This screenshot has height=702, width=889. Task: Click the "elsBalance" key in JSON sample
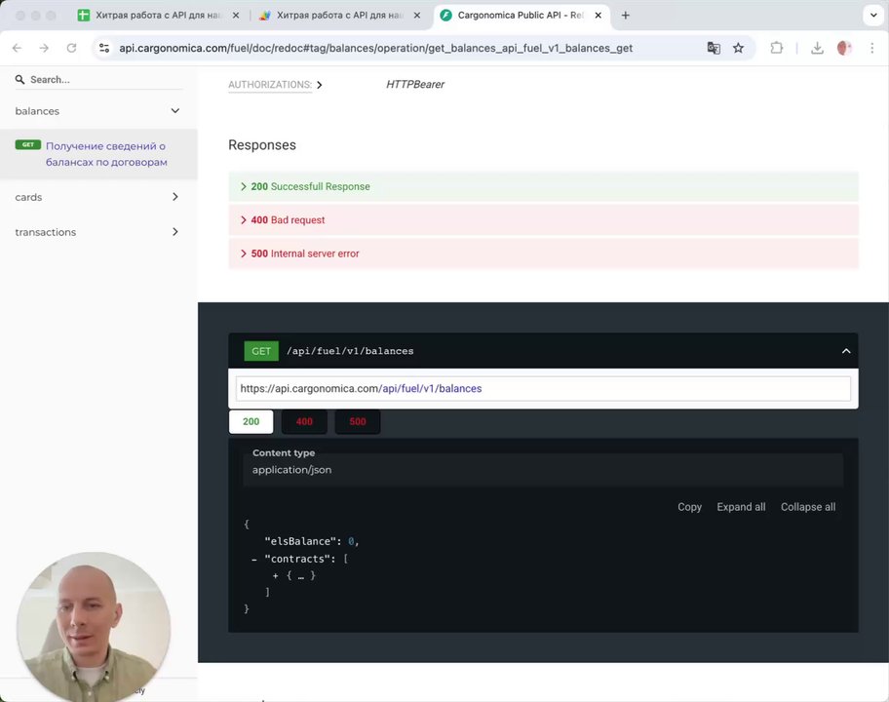point(300,541)
